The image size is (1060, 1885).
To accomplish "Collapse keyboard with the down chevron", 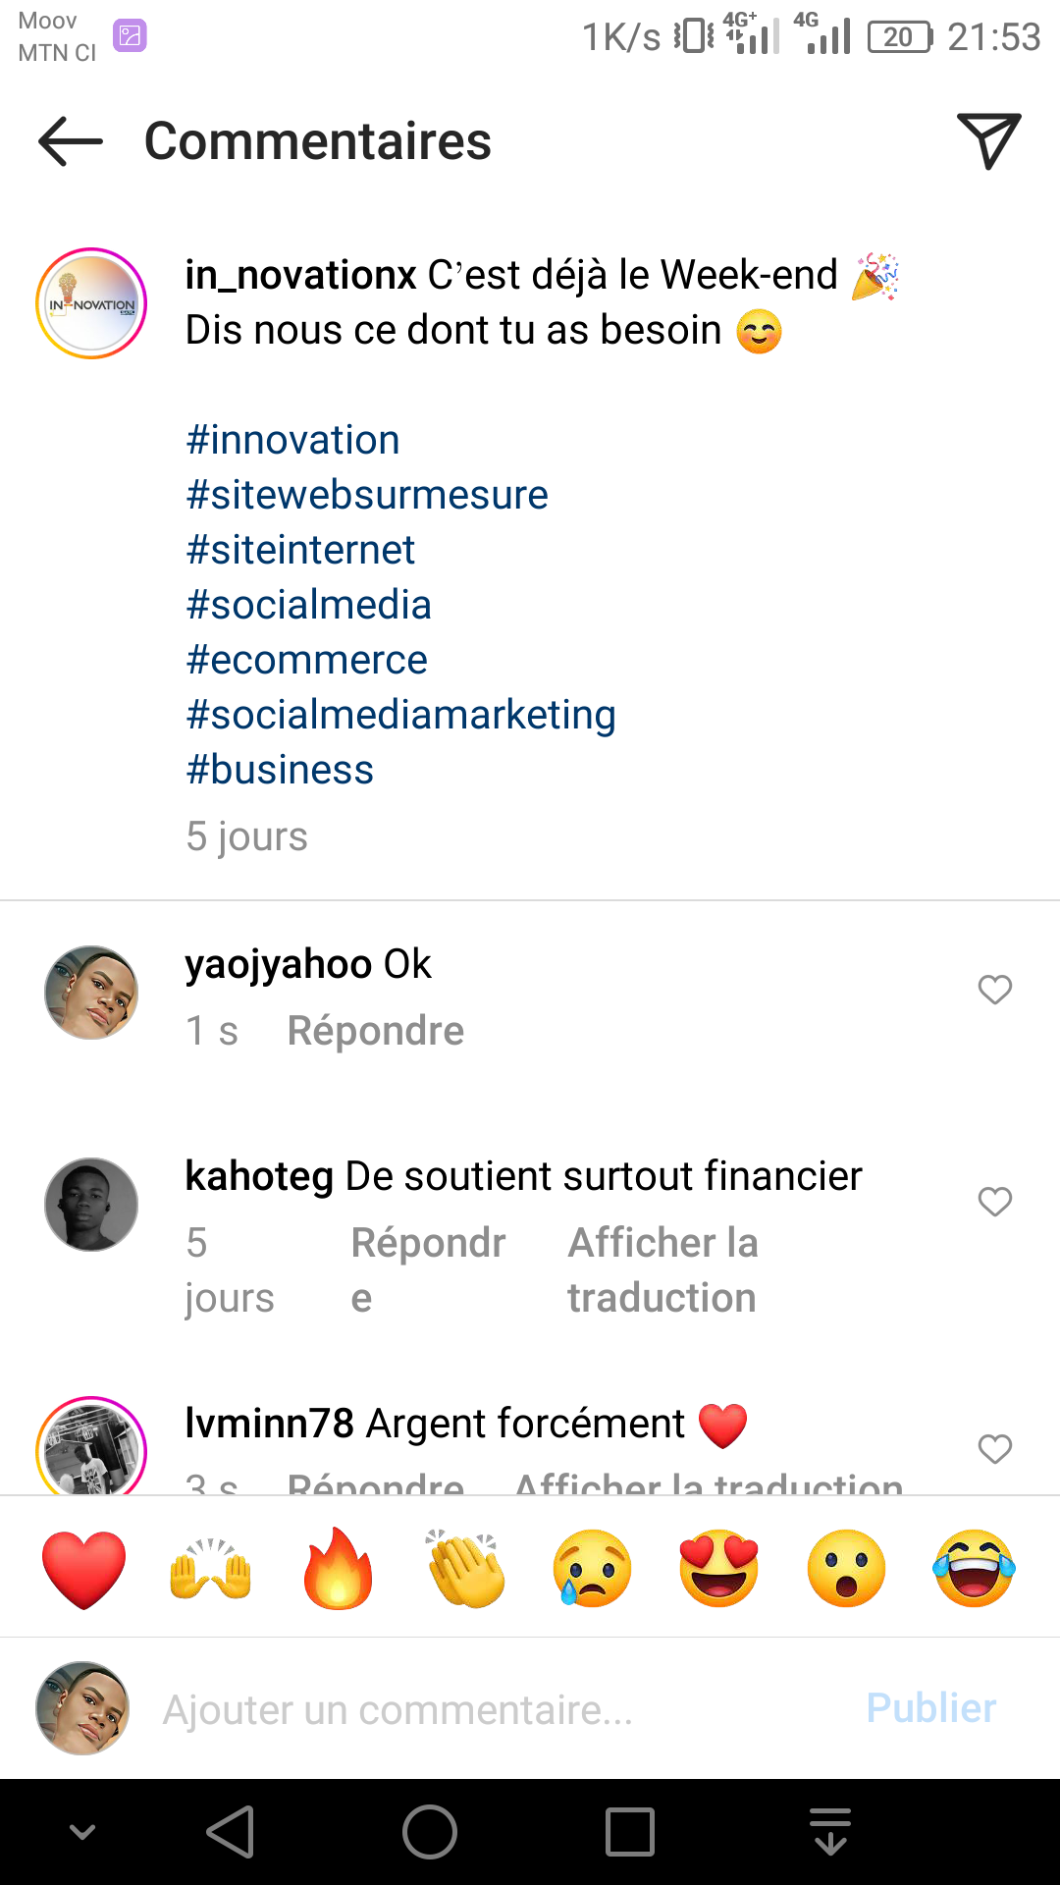I will [82, 1832].
